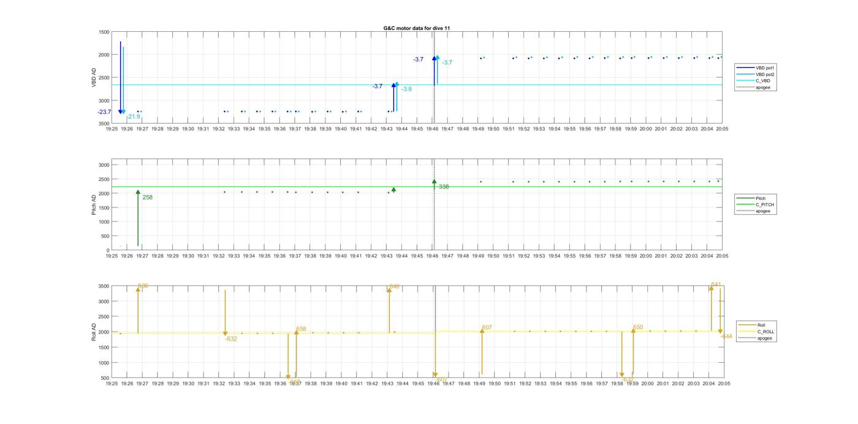Select 'Roll' legend entry
Image resolution: width=858 pixels, height=424 pixels.
(752, 325)
